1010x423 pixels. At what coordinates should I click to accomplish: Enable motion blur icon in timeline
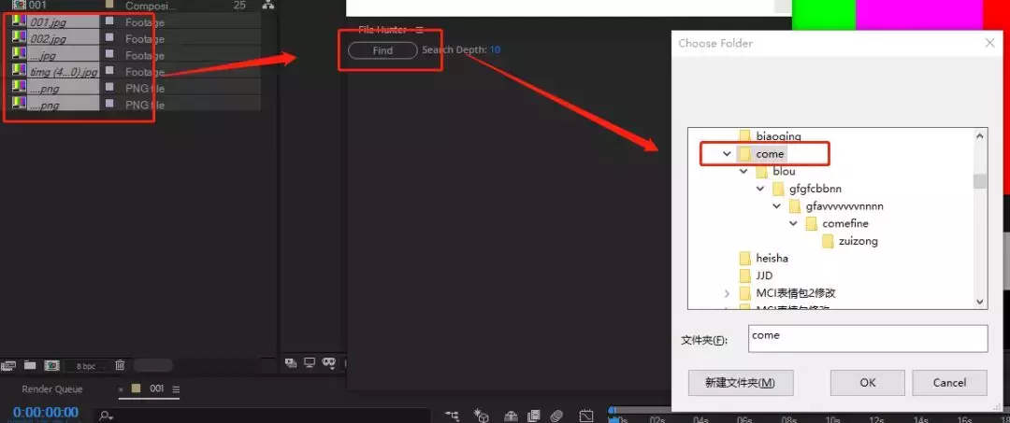pyautogui.click(x=556, y=416)
